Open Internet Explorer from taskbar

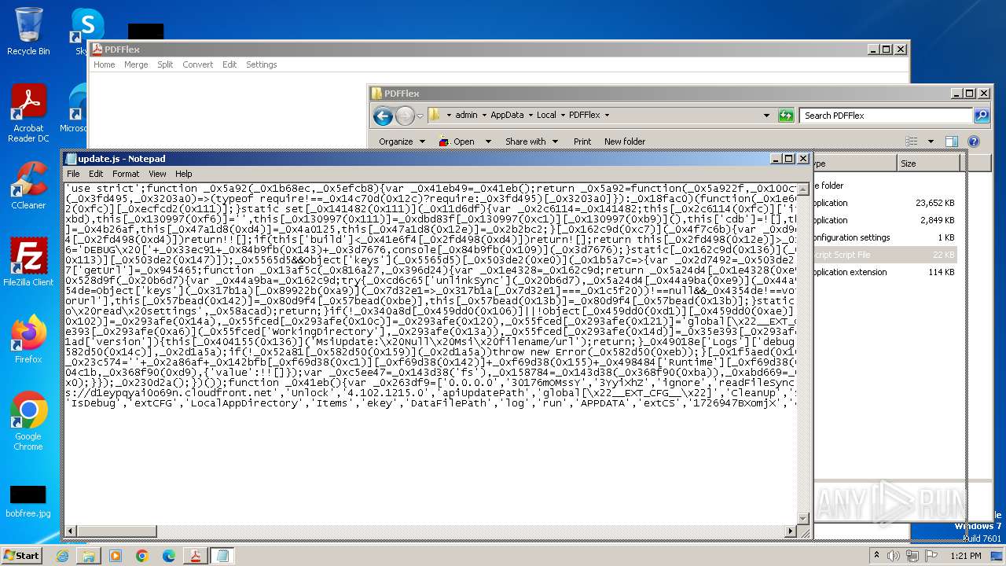click(x=62, y=556)
